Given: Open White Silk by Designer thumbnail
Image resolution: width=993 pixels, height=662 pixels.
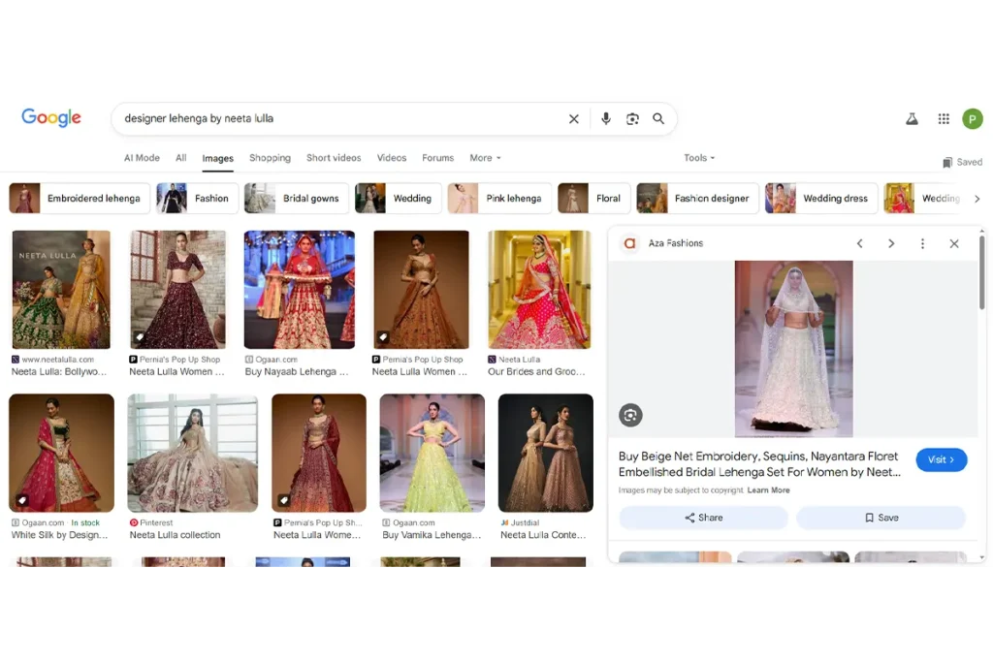Looking at the screenshot, I should click(61, 454).
